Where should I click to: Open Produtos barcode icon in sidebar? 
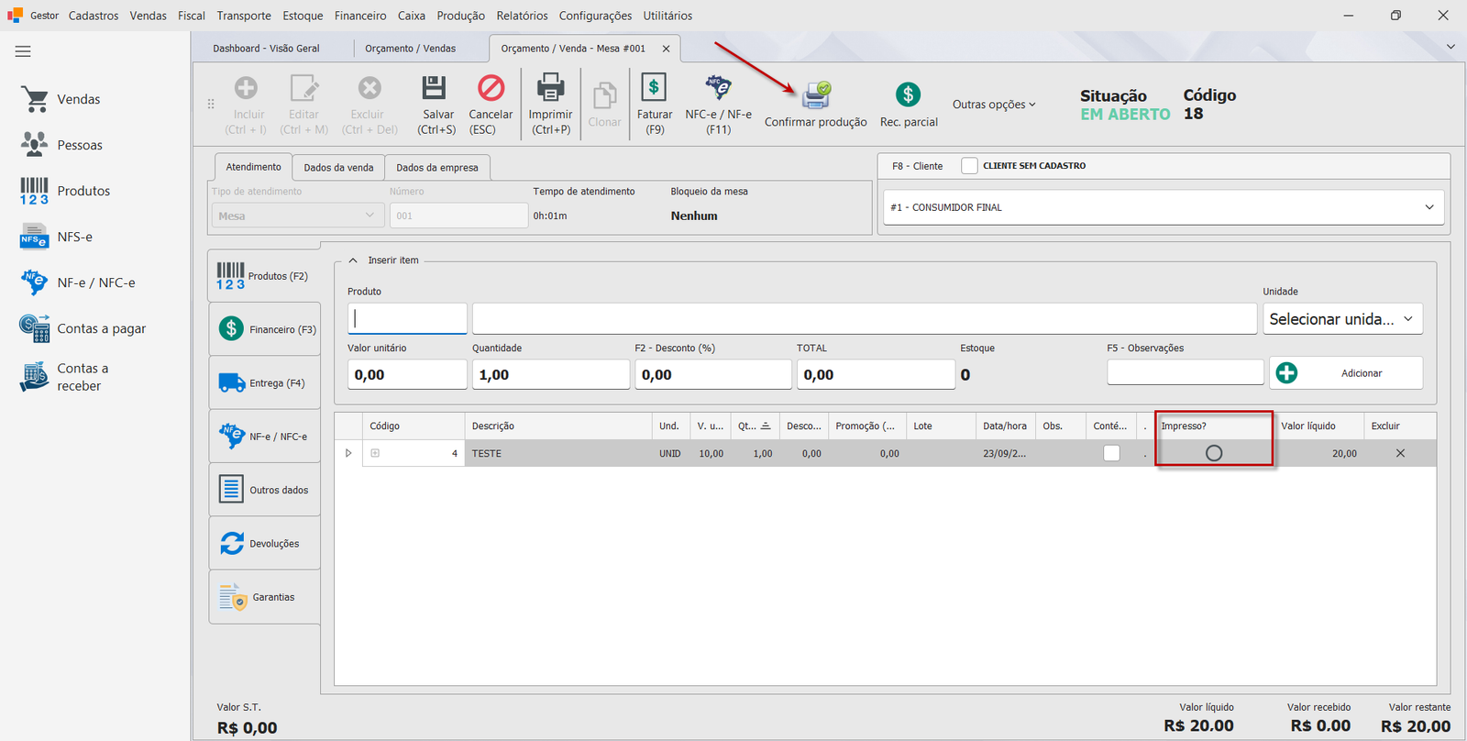point(34,191)
